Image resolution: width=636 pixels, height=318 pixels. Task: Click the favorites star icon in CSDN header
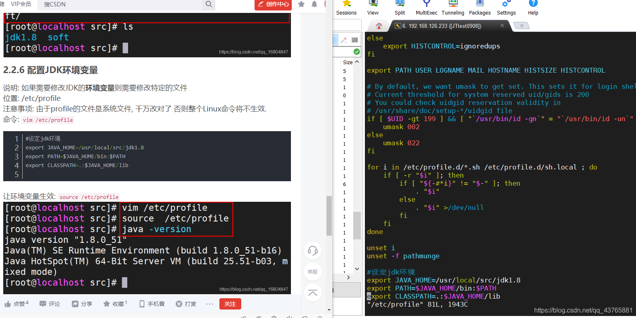click(301, 4)
